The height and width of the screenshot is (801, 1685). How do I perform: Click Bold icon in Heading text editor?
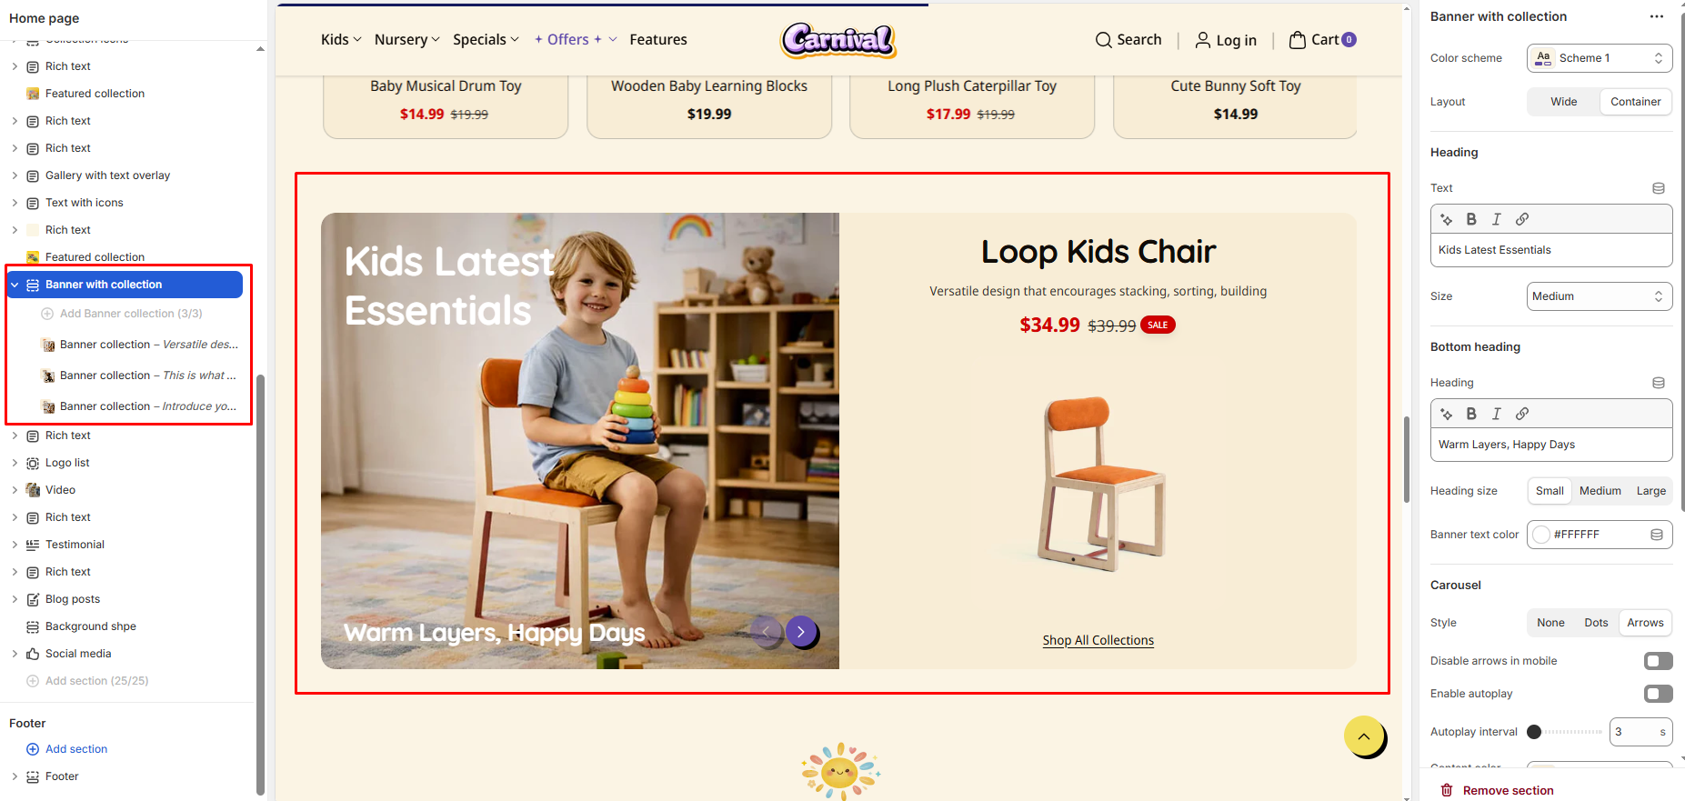[x=1471, y=219]
